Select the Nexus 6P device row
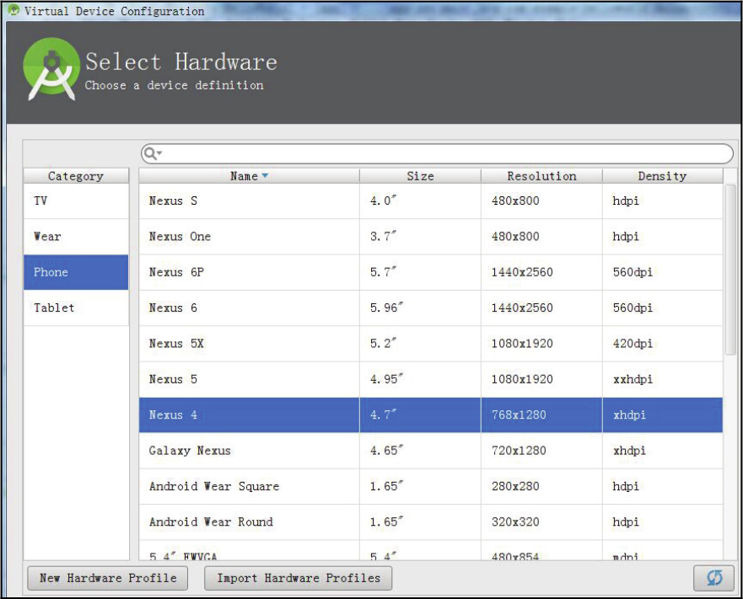 pos(430,272)
